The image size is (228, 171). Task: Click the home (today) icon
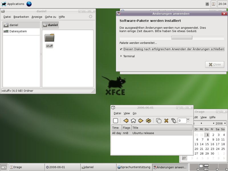(133, 121)
